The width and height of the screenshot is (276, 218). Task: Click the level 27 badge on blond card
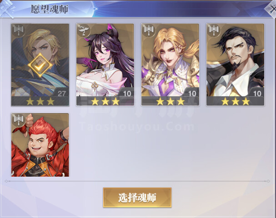click(x=61, y=94)
